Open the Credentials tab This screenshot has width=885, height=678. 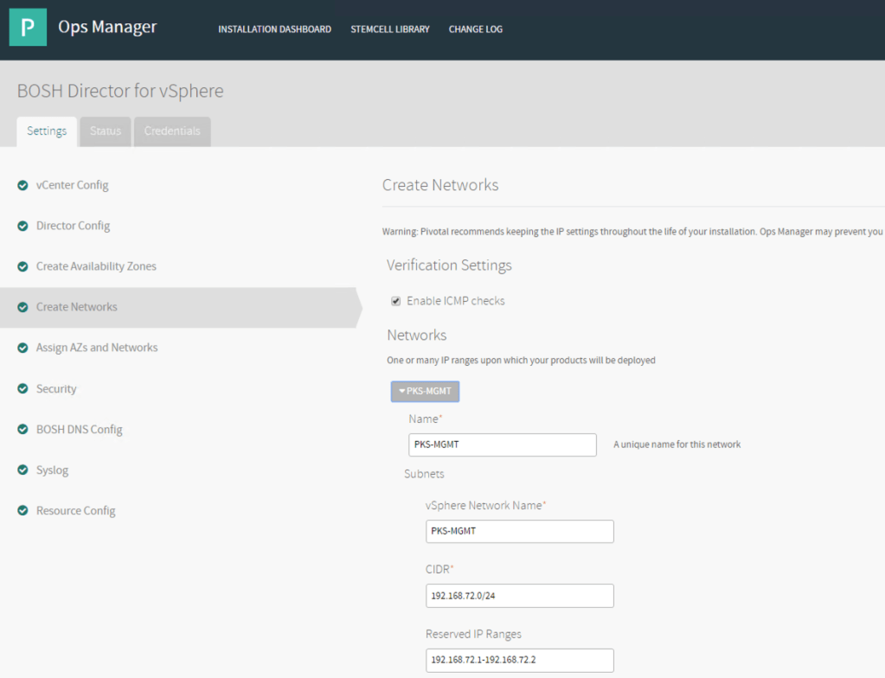click(172, 131)
